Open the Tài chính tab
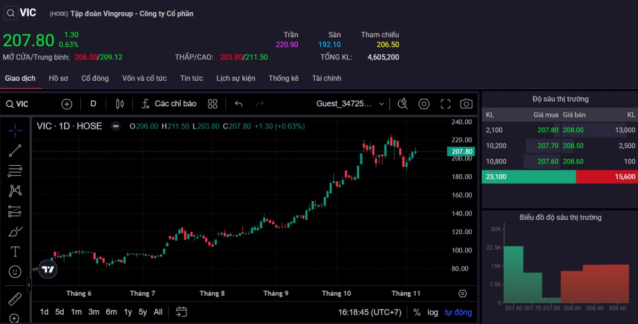The width and height of the screenshot is (638, 324). click(x=326, y=79)
